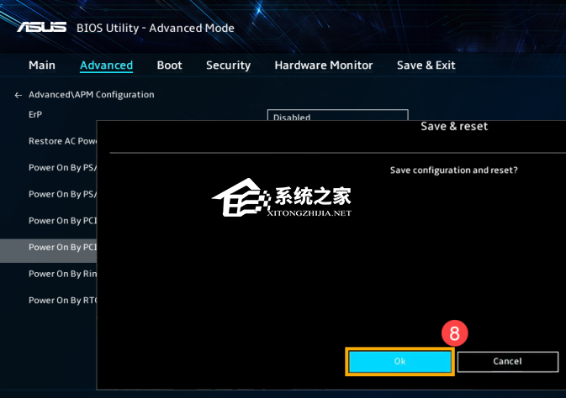566x398 pixels.
Task: Select the Power On By Ring row
Action: [x=49, y=274]
